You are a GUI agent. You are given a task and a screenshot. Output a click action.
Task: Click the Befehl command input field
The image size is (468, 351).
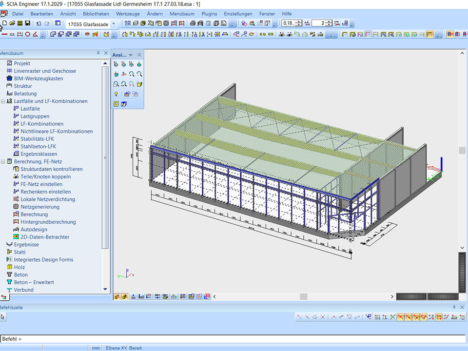(x=234, y=339)
